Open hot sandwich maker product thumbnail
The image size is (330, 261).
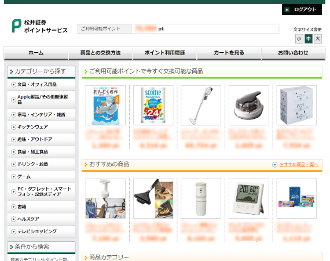[x=153, y=198]
